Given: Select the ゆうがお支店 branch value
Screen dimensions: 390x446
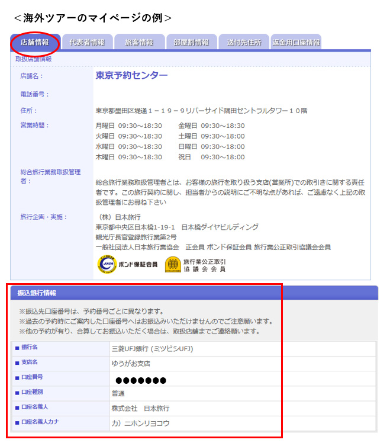Looking at the screenshot, I should coord(131,364).
